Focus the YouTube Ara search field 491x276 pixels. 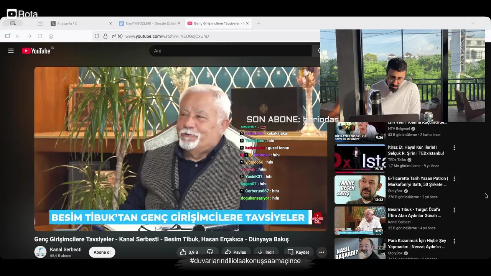click(x=230, y=51)
